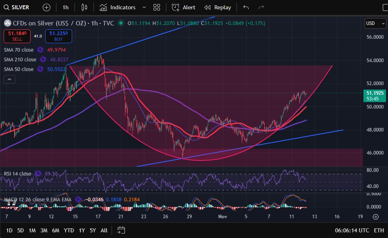Screen dimensions: 388x238
Task: Collapse the indicator legend with chevron
Action: tap(9, 79)
